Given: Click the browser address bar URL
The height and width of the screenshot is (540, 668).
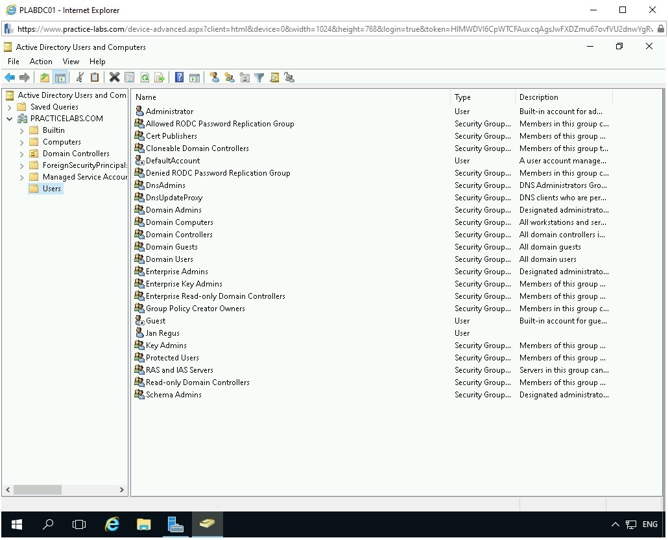Looking at the screenshot, I should coord(335,29).
